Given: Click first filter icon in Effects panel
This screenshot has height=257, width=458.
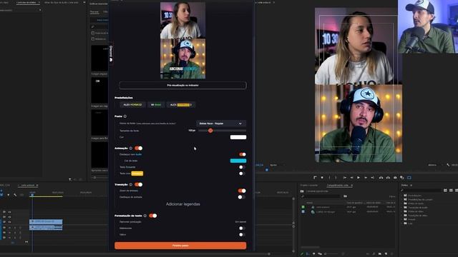Looking at the screenshot, I should tap(445, 191).
